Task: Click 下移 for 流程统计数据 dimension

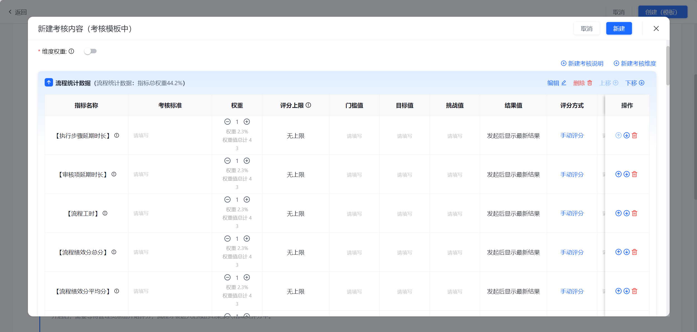Action: pyautogui.click(x=635, y=83)
